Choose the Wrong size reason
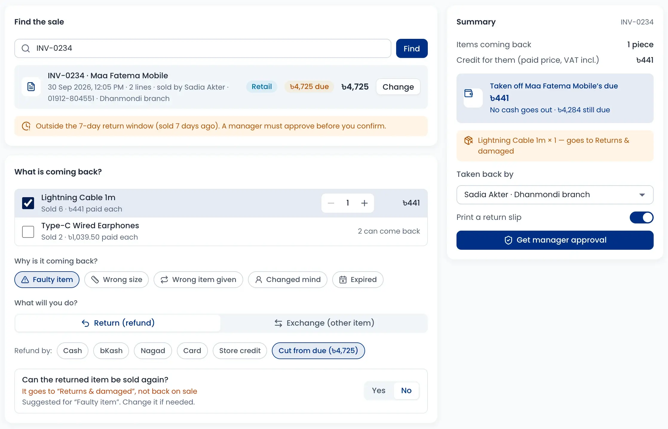 coord(117,280)
